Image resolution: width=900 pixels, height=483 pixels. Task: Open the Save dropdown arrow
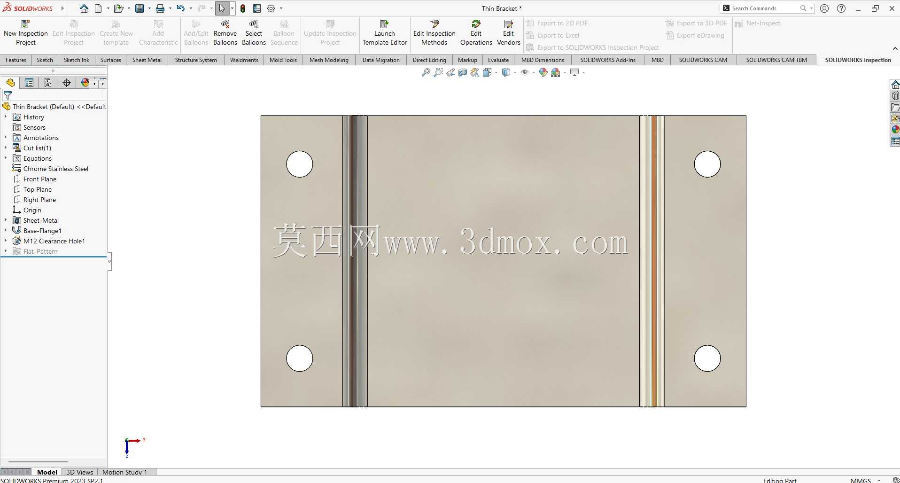149,8
